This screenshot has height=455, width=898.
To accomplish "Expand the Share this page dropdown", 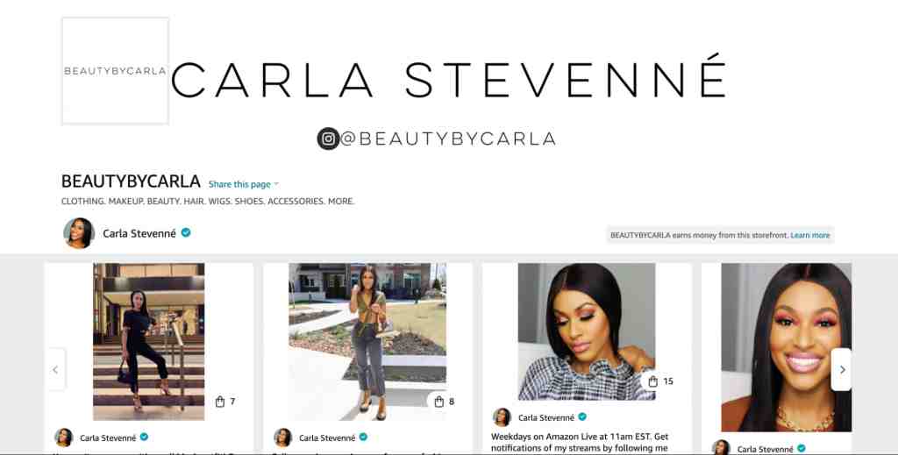I will click(x=244, y=184).
